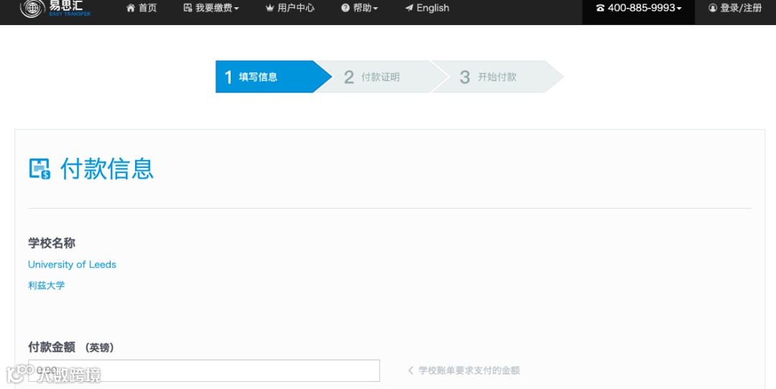Go to 首页 home page
The height and width of the screenshot is (389, 776).
[142, 8]
